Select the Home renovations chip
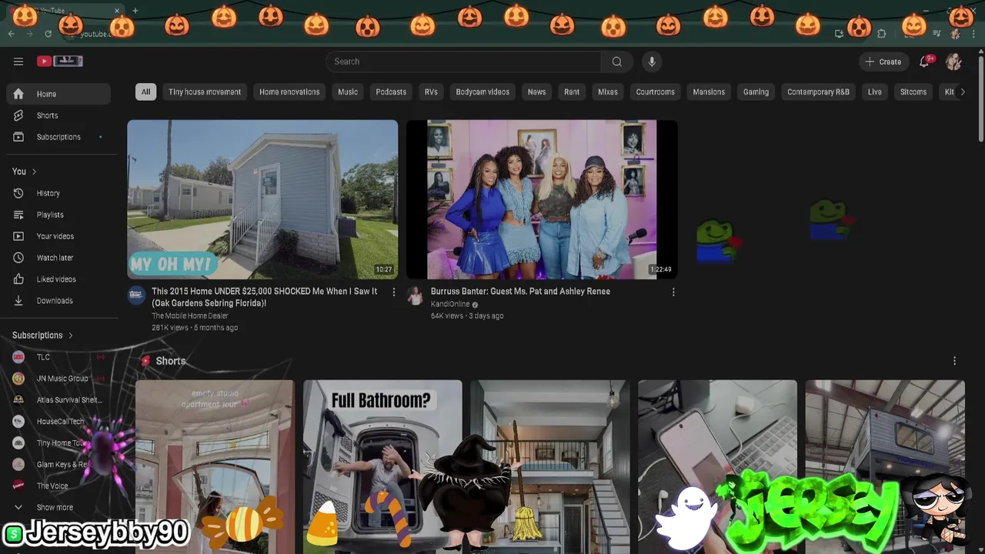The height and width of the screenshot is (554, 985). tap(289, 92)
